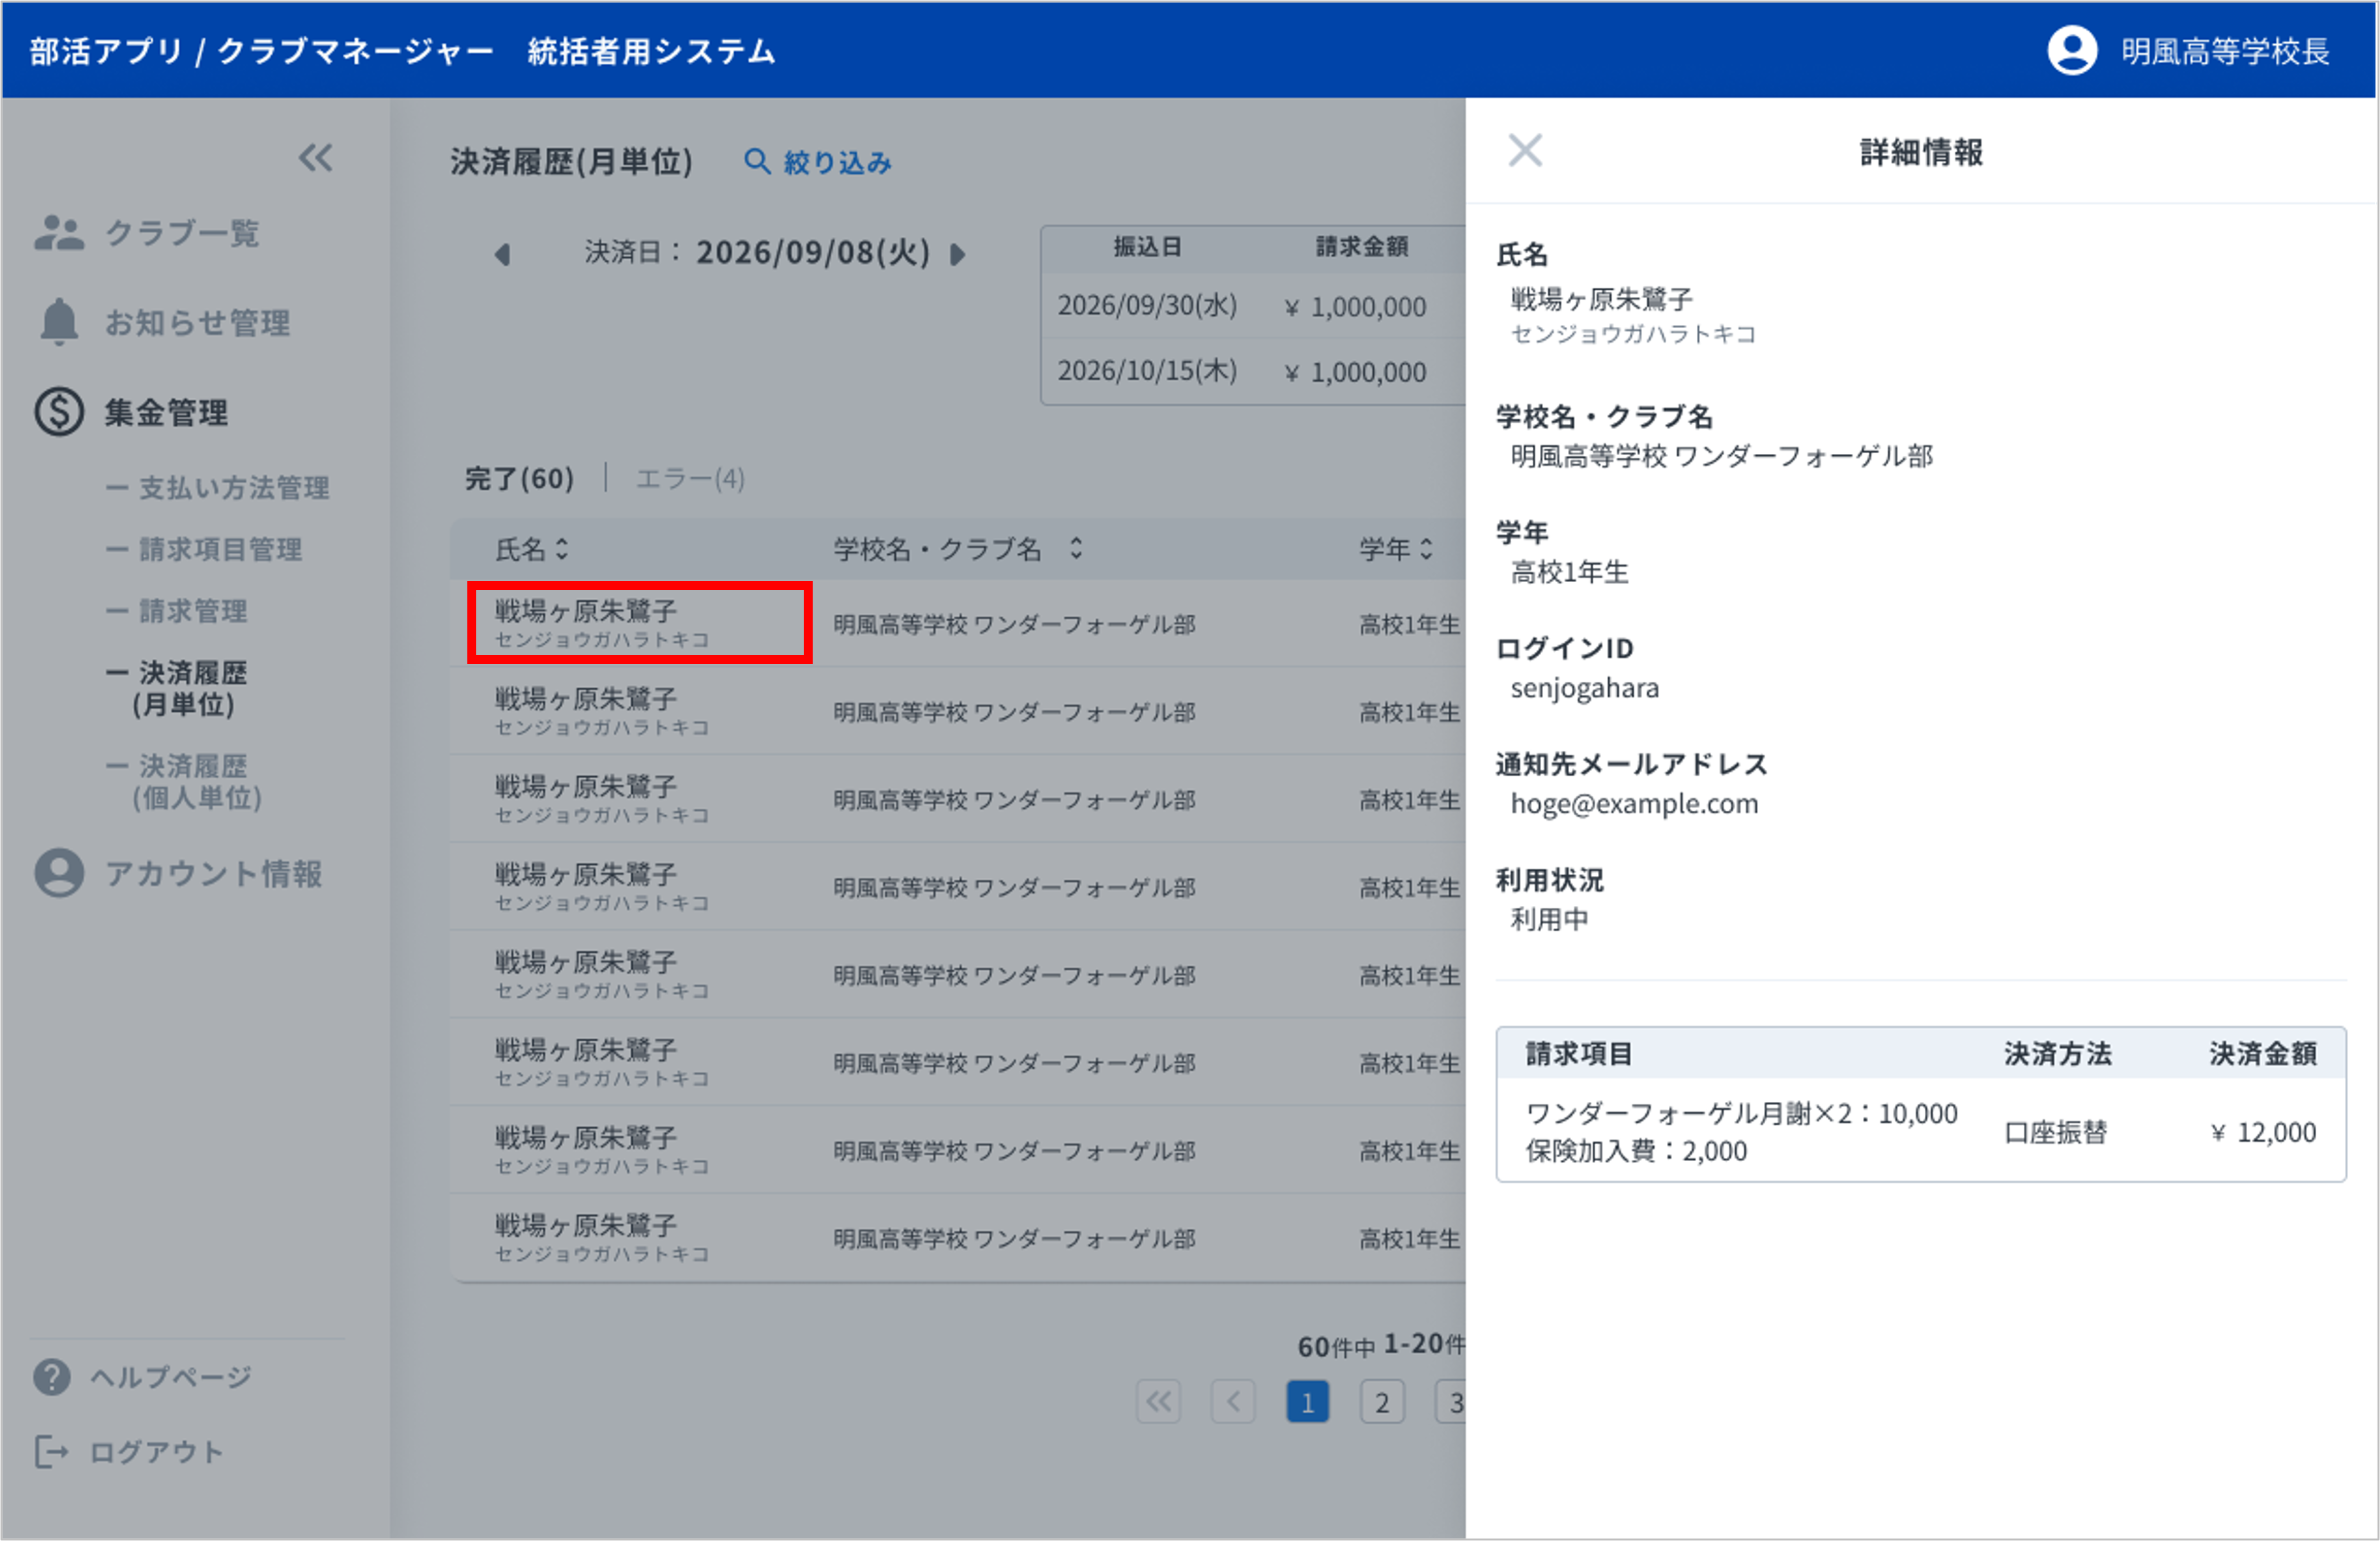The height and width of the screenshot is (1541, 2380).
Task: Click the お知らせ管理 bell icon
Action: click(59, 322)
